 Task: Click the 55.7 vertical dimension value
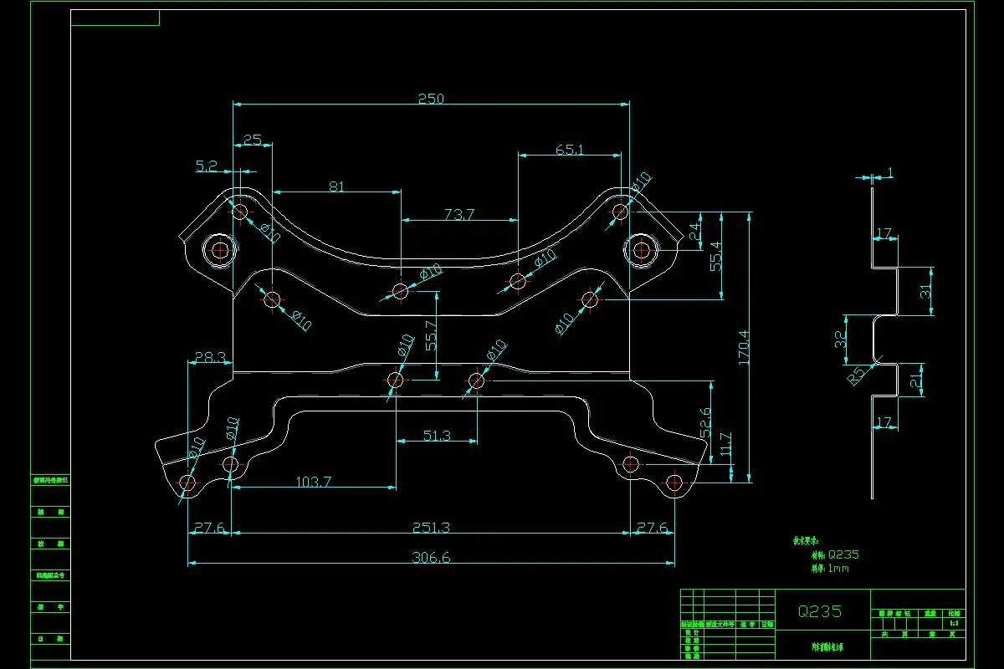click(x=432, y=334)
